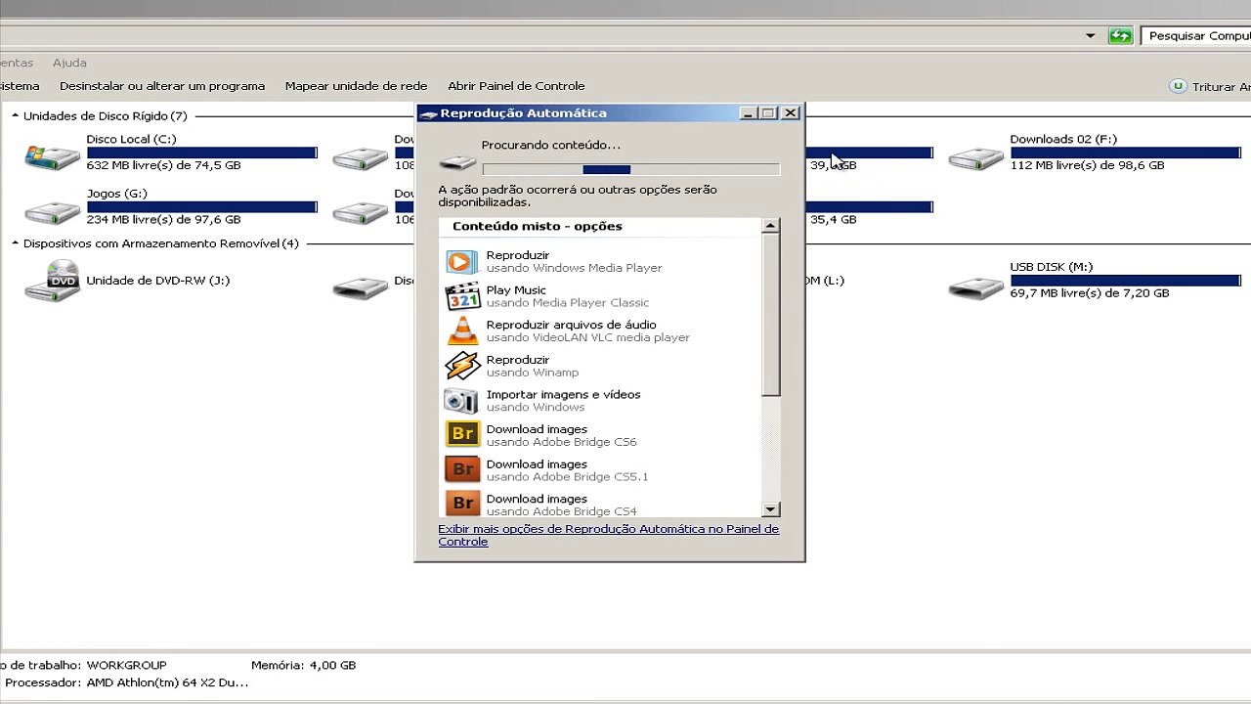This screenshot has width=1251, height=704.
Task: Click the Pesquisar Computador search field
Action: pyautogui.click(x=1195, y=36)
